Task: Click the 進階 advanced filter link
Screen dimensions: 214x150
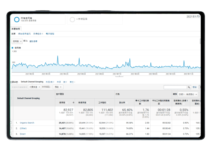Action: click(194, 87)
